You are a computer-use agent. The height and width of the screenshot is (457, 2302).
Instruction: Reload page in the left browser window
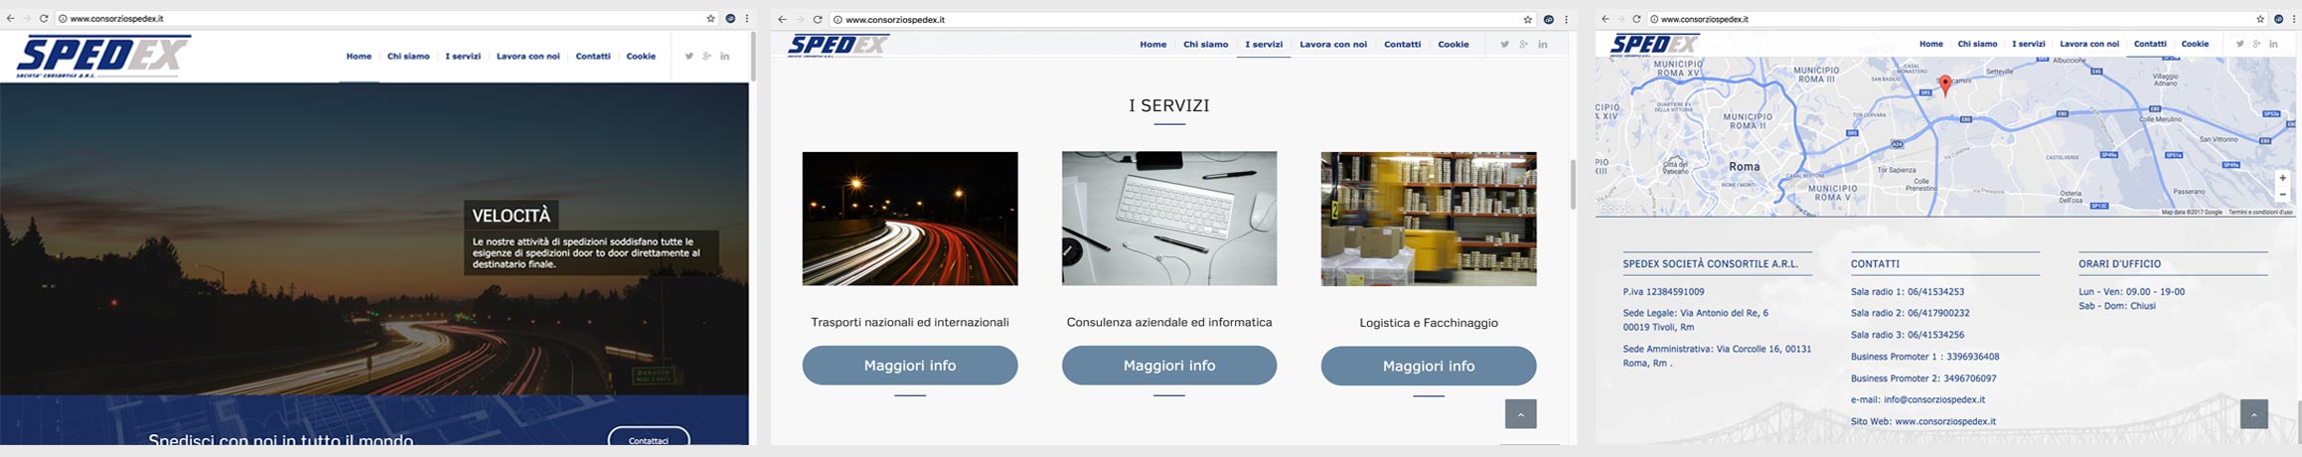coord(44,18)
